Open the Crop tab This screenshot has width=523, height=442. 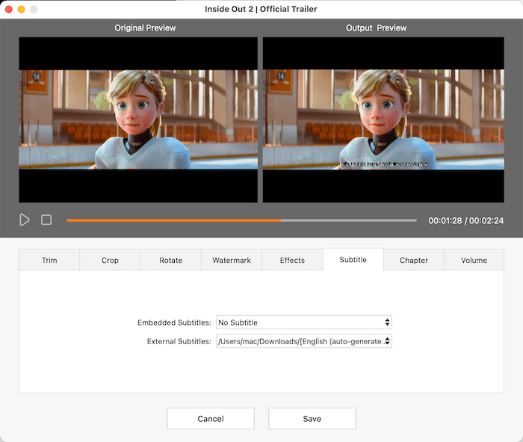pos(110,261)
